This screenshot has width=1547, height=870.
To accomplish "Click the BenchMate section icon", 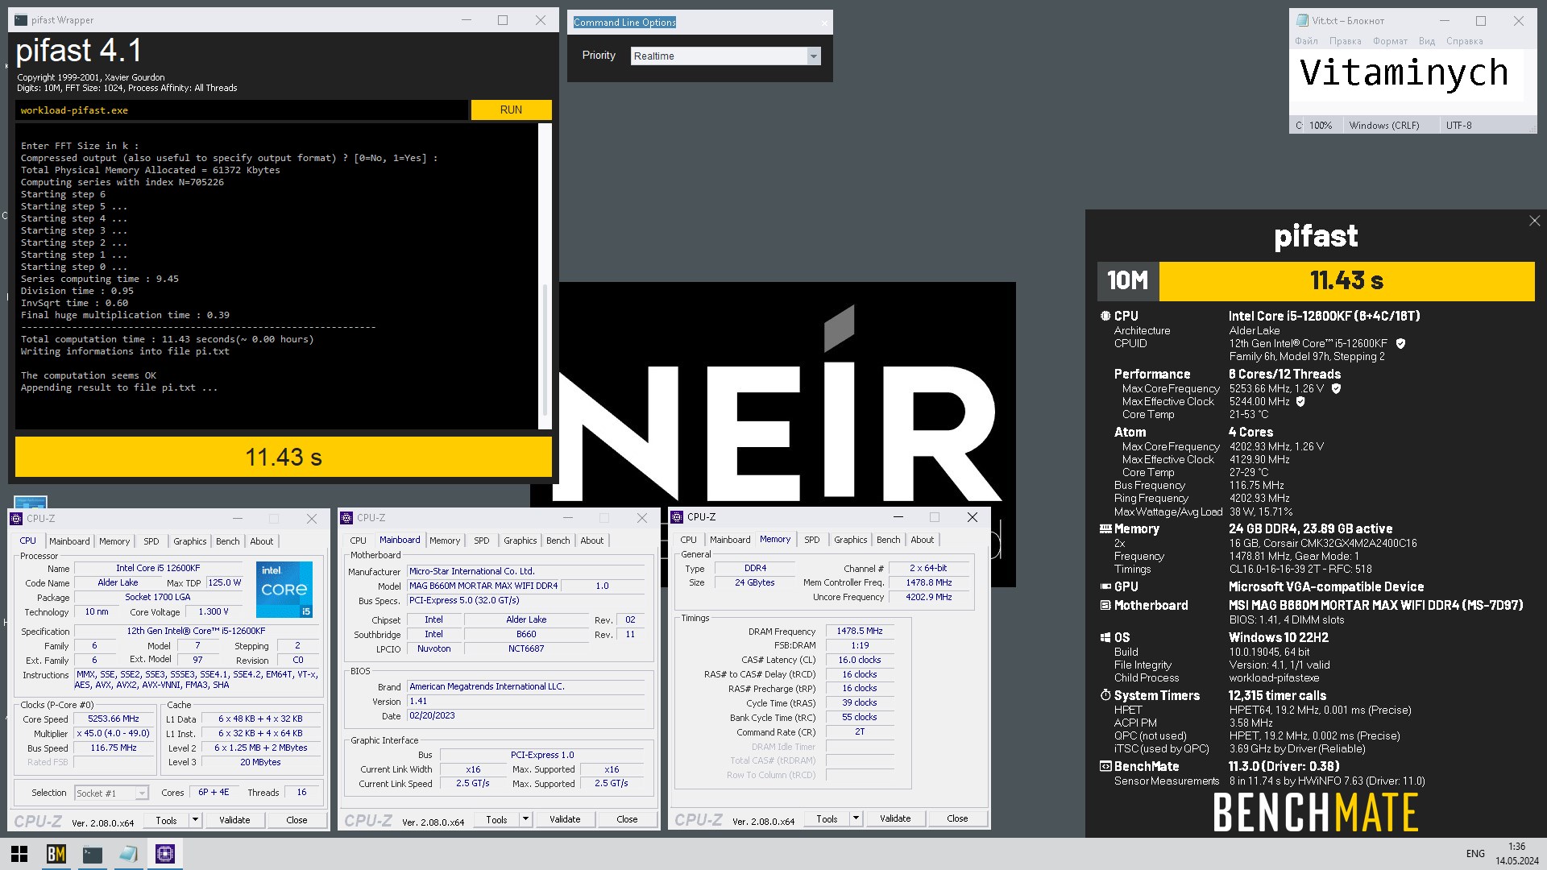I will point(1105,766).
